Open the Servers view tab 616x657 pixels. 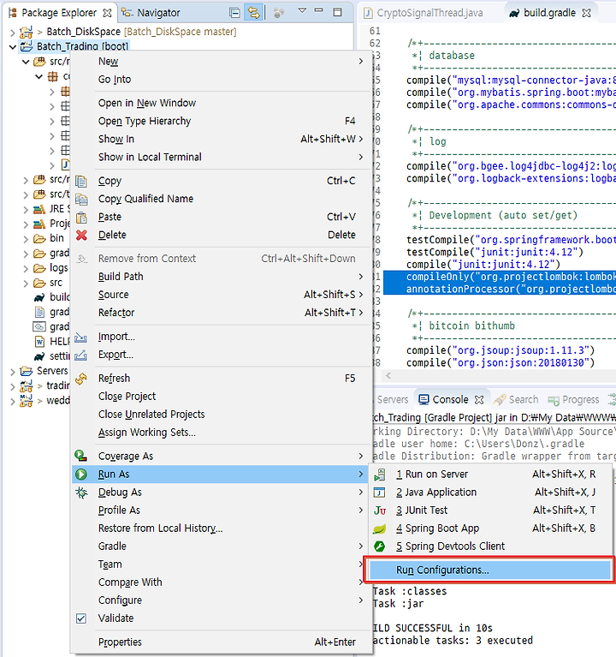click(392, 399)
